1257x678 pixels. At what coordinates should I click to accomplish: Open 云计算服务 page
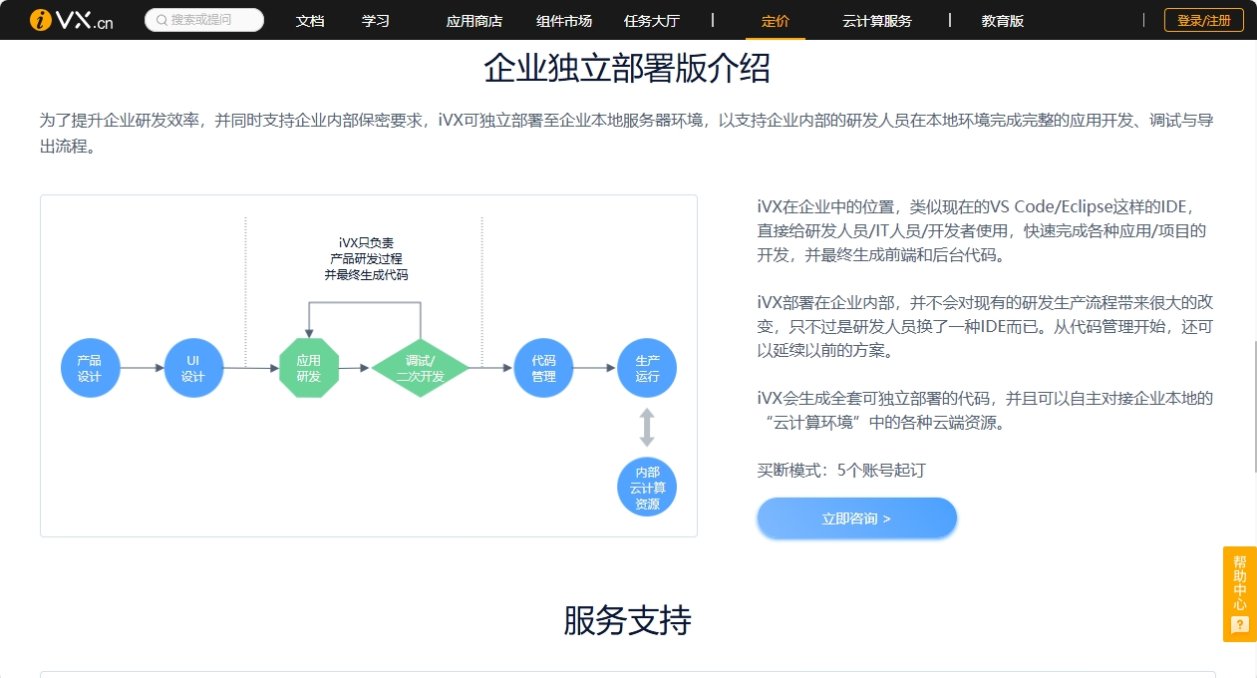(877, 20)
